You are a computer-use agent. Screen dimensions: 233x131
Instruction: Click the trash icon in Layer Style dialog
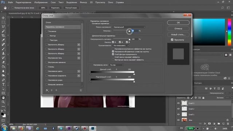81,90
